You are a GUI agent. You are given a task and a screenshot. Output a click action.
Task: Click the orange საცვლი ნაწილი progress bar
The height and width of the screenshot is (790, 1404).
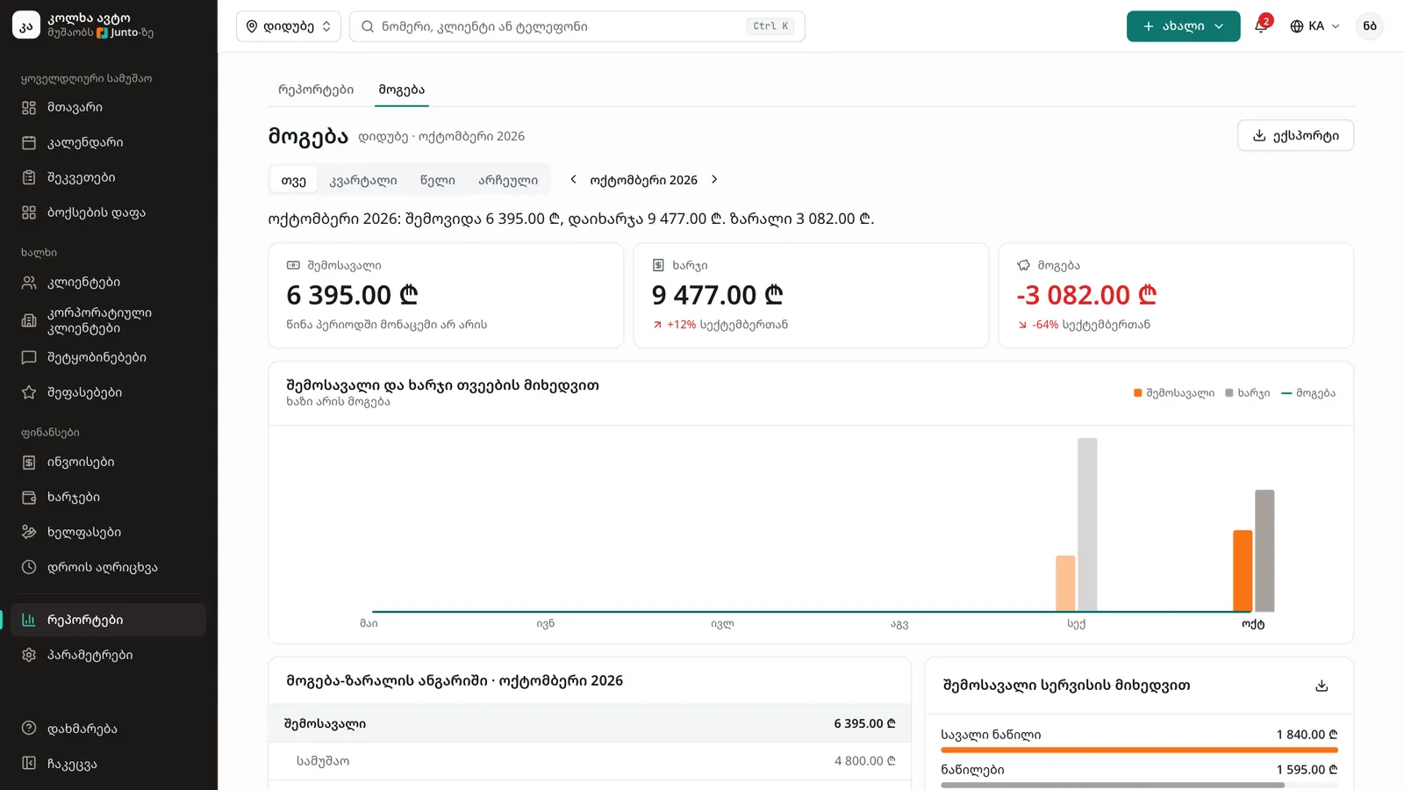1139,750
